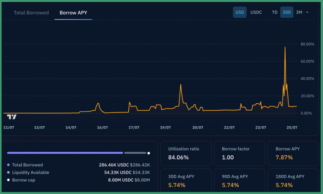Select the 3M time range
323x194 pixels.
point(299,12)
